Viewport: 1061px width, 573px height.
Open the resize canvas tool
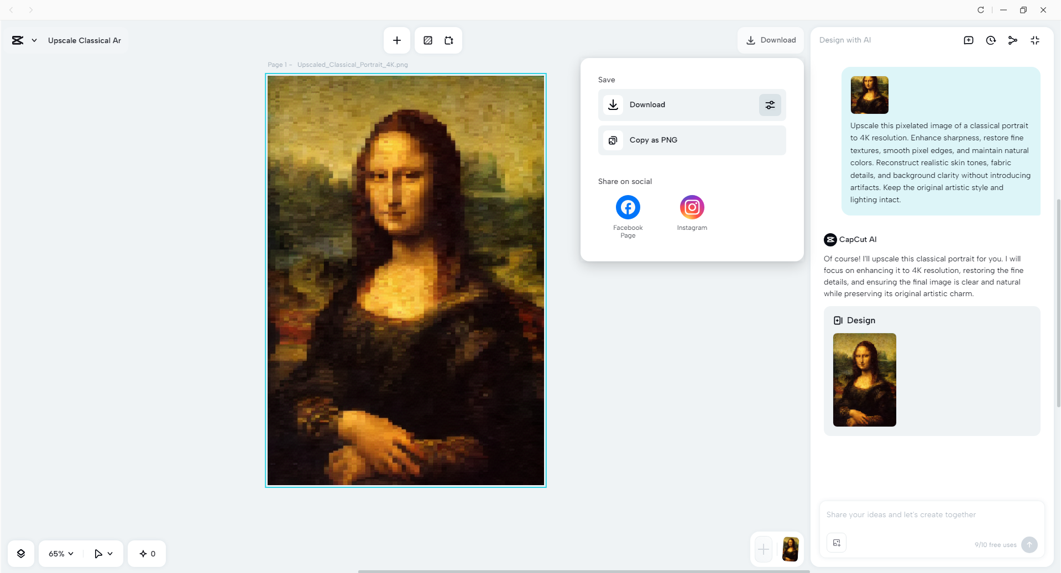448,40
